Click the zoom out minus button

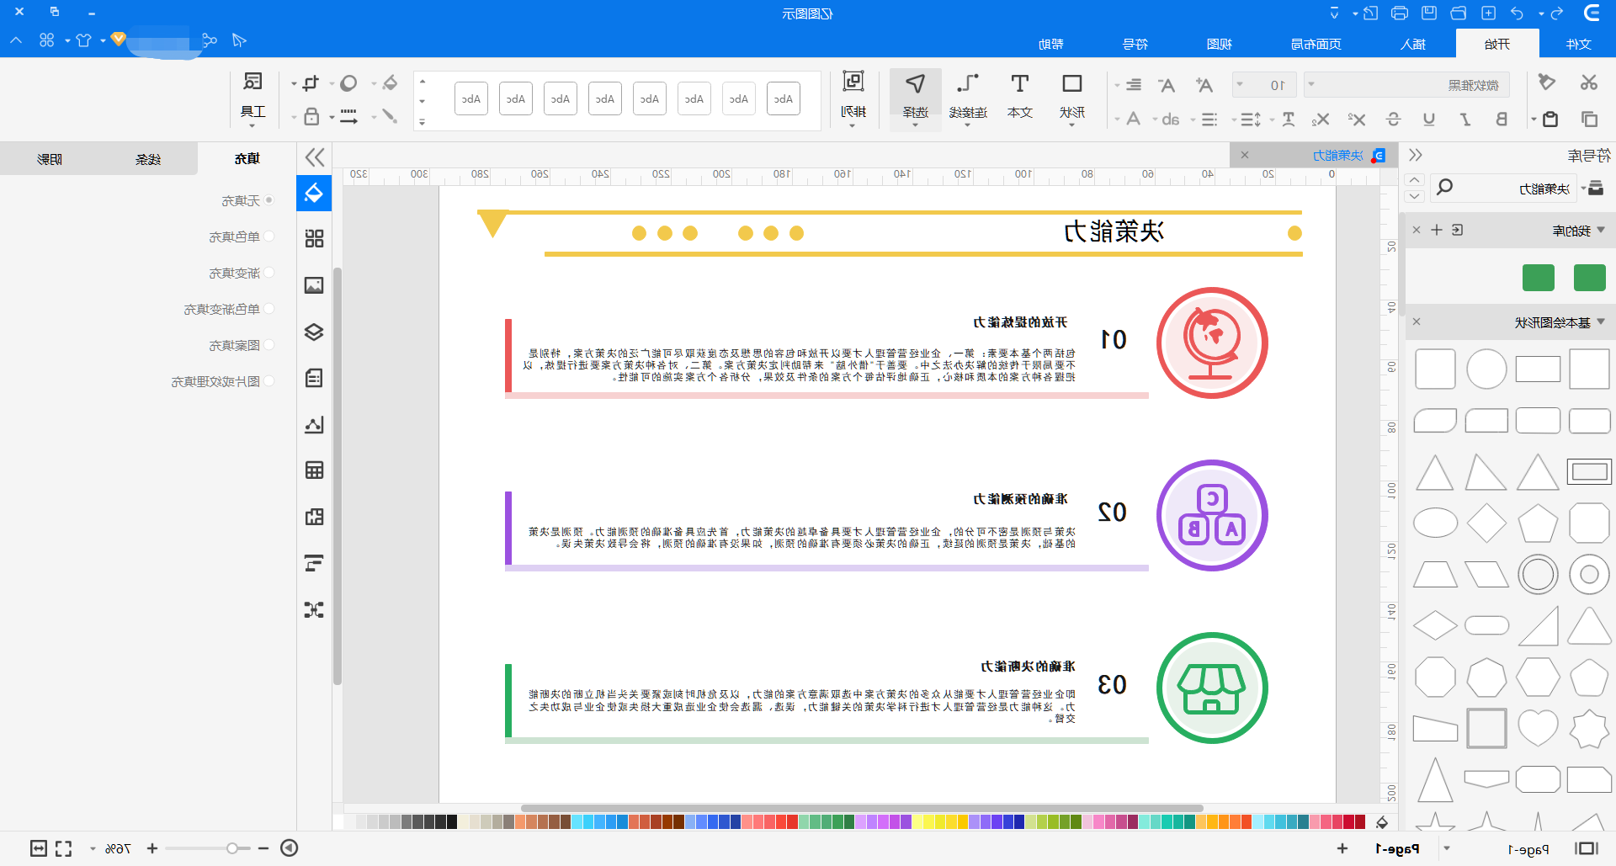pos(263,848)
